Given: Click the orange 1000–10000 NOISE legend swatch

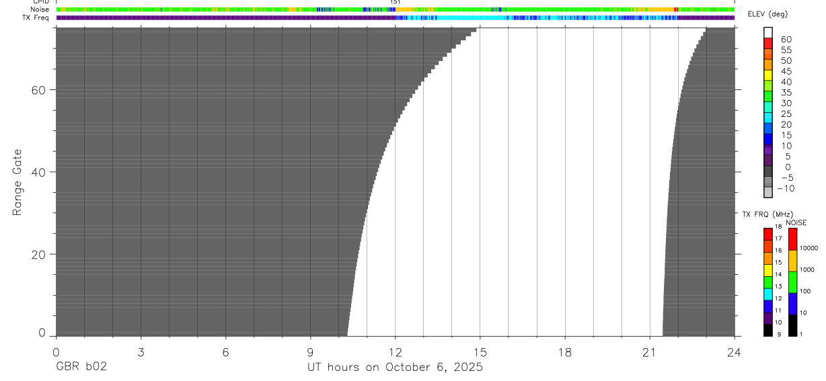Looking at the screenshot, I should tap(792, 261).
